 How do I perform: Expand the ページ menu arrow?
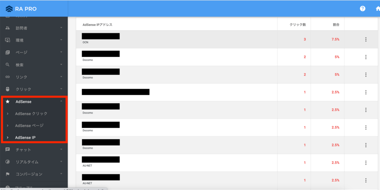pos(61,52)
